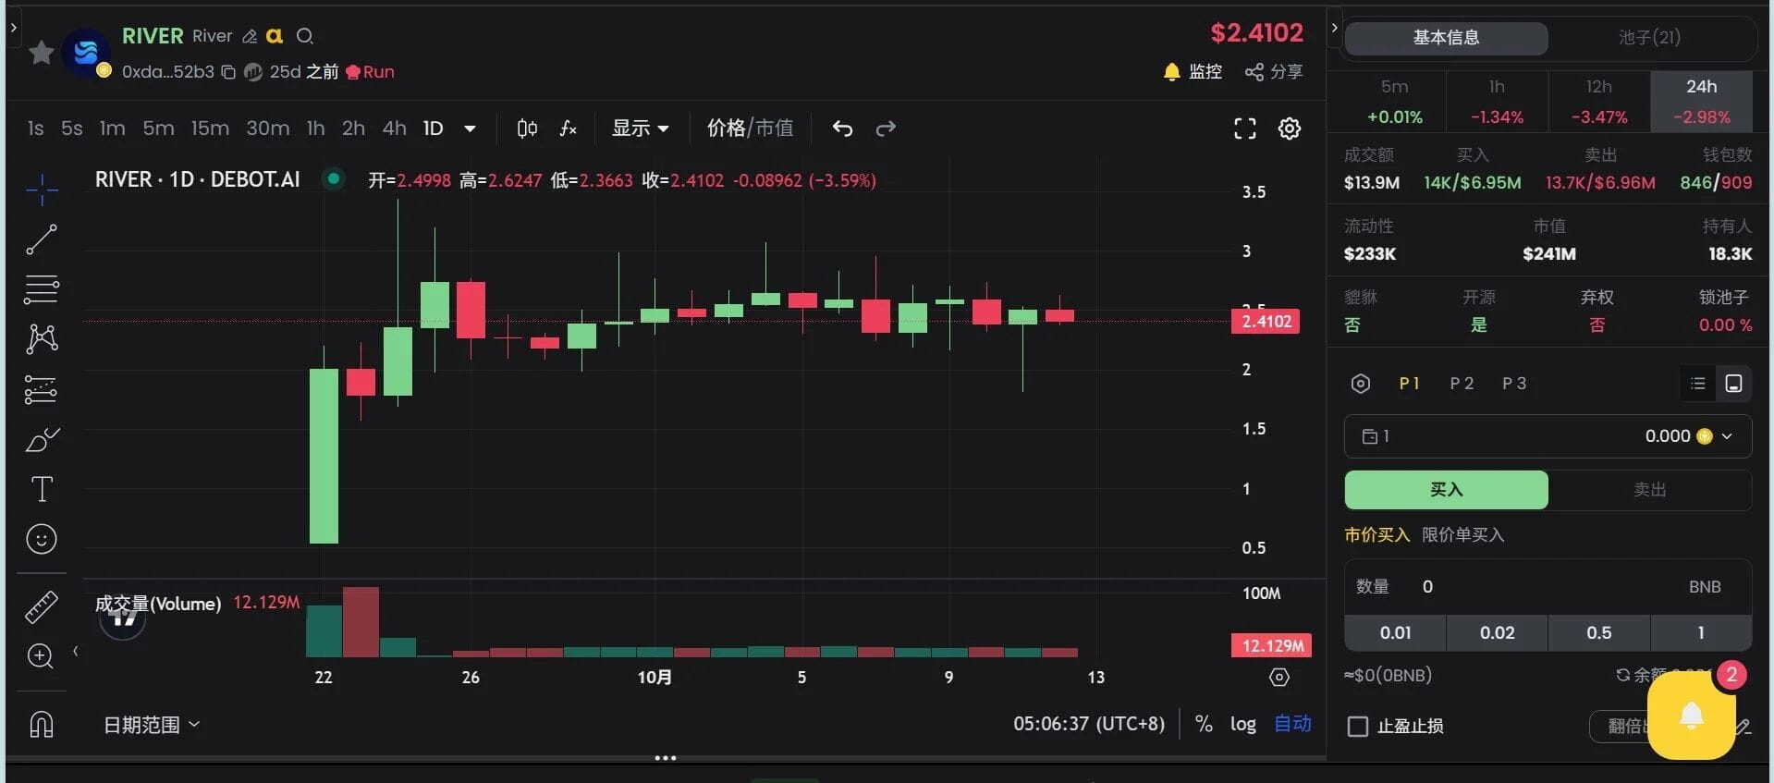The height and width of the screenshot is (783, 1774).
Task: Select the horizontal lines Fibonacci tool
Action: (42, 289)
